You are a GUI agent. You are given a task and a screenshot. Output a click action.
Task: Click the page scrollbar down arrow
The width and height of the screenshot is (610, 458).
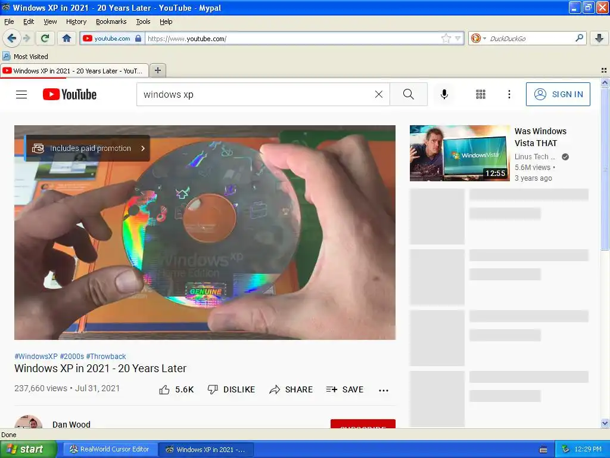point(605,423)
